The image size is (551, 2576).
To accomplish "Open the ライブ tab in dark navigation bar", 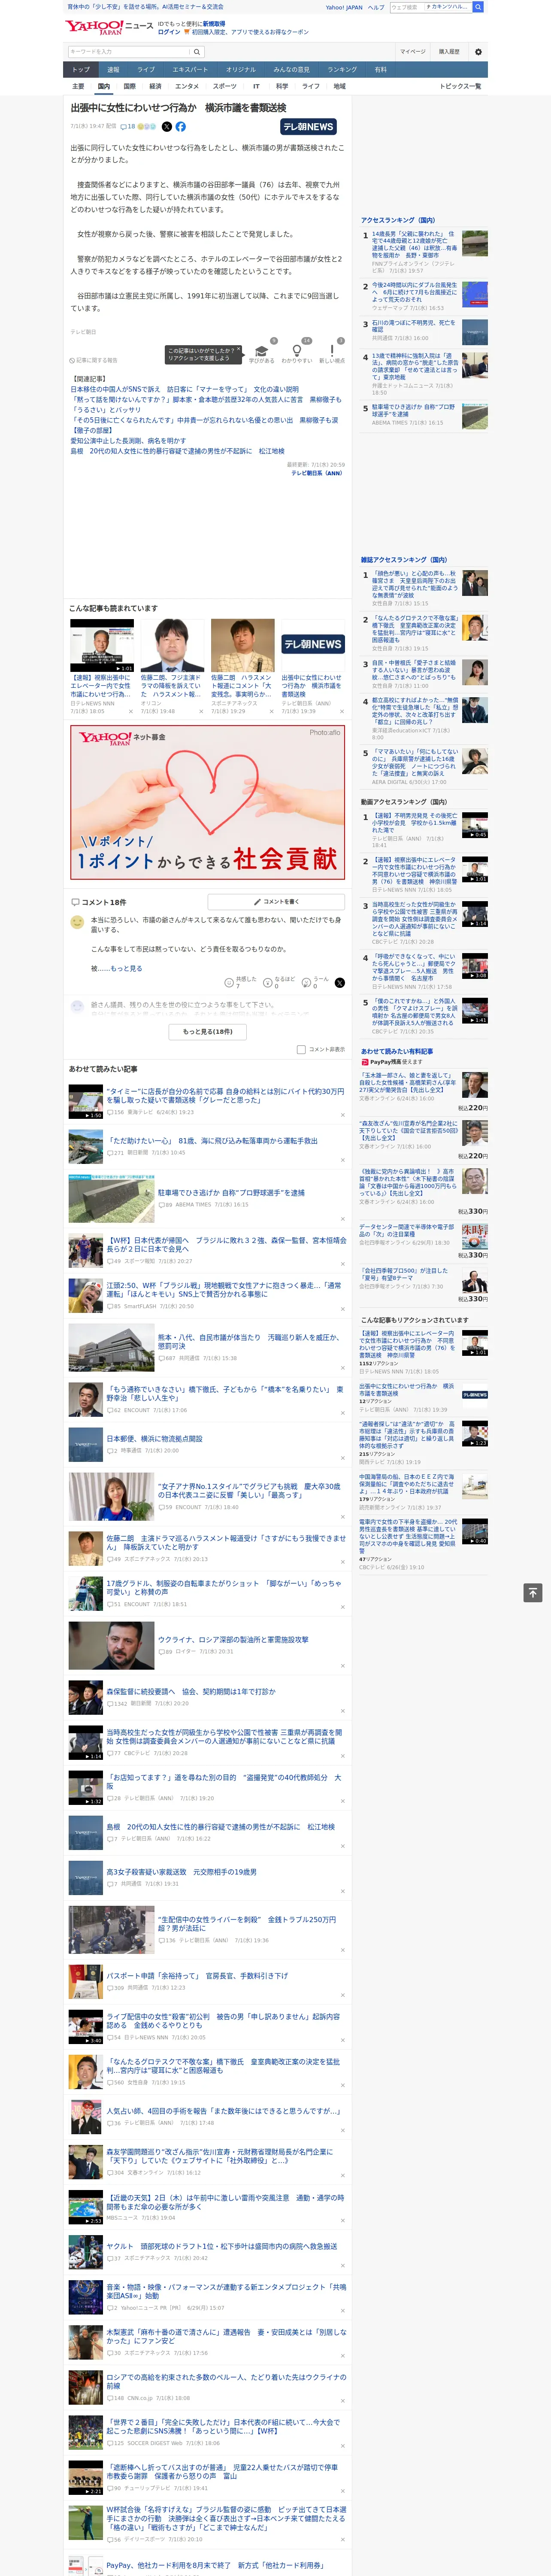I will [146, 70].
